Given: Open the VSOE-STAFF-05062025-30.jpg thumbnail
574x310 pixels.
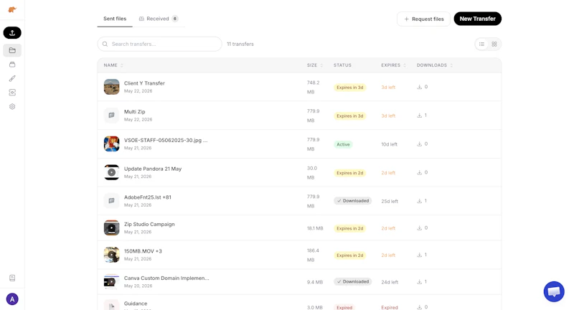Looking at the screenshot, I should pyautogui.click(x=112, y=144).
